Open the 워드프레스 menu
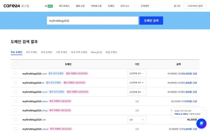Image resolution: width=210 pixels, height=132 pixels. 64,6
